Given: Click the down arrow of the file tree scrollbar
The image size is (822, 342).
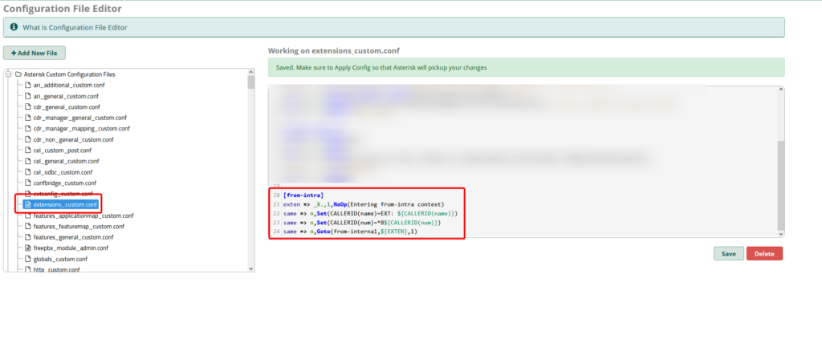Looking at the screenshot, I should [250, 268].
